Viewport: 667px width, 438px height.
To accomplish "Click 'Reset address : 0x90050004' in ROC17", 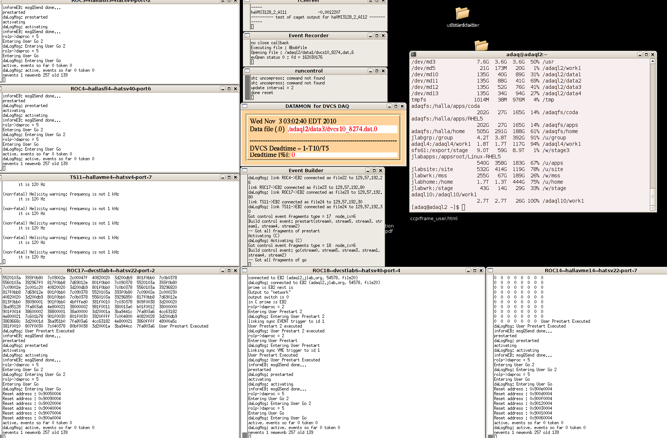I will 32,394.
